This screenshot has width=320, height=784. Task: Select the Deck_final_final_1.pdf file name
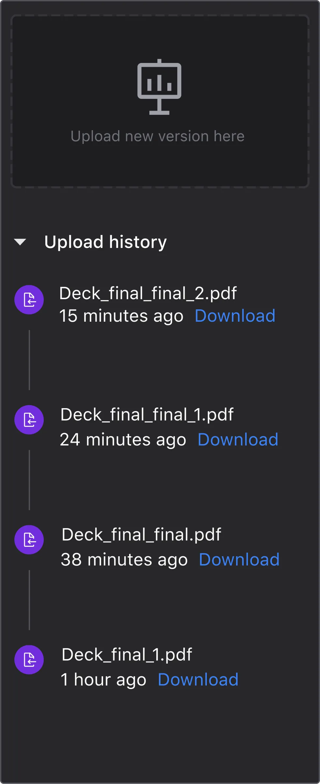[147, 414]
